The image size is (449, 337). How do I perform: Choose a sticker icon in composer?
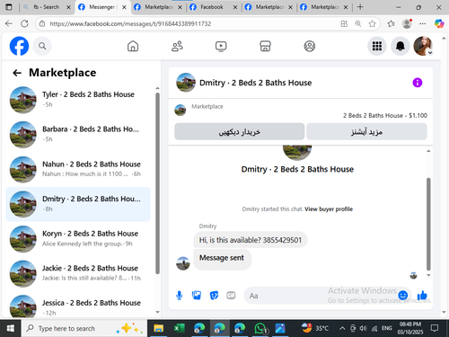point(214,296)
